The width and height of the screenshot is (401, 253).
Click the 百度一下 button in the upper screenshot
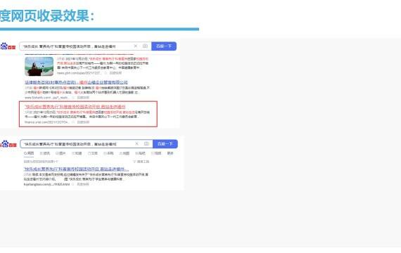[164, 46]
